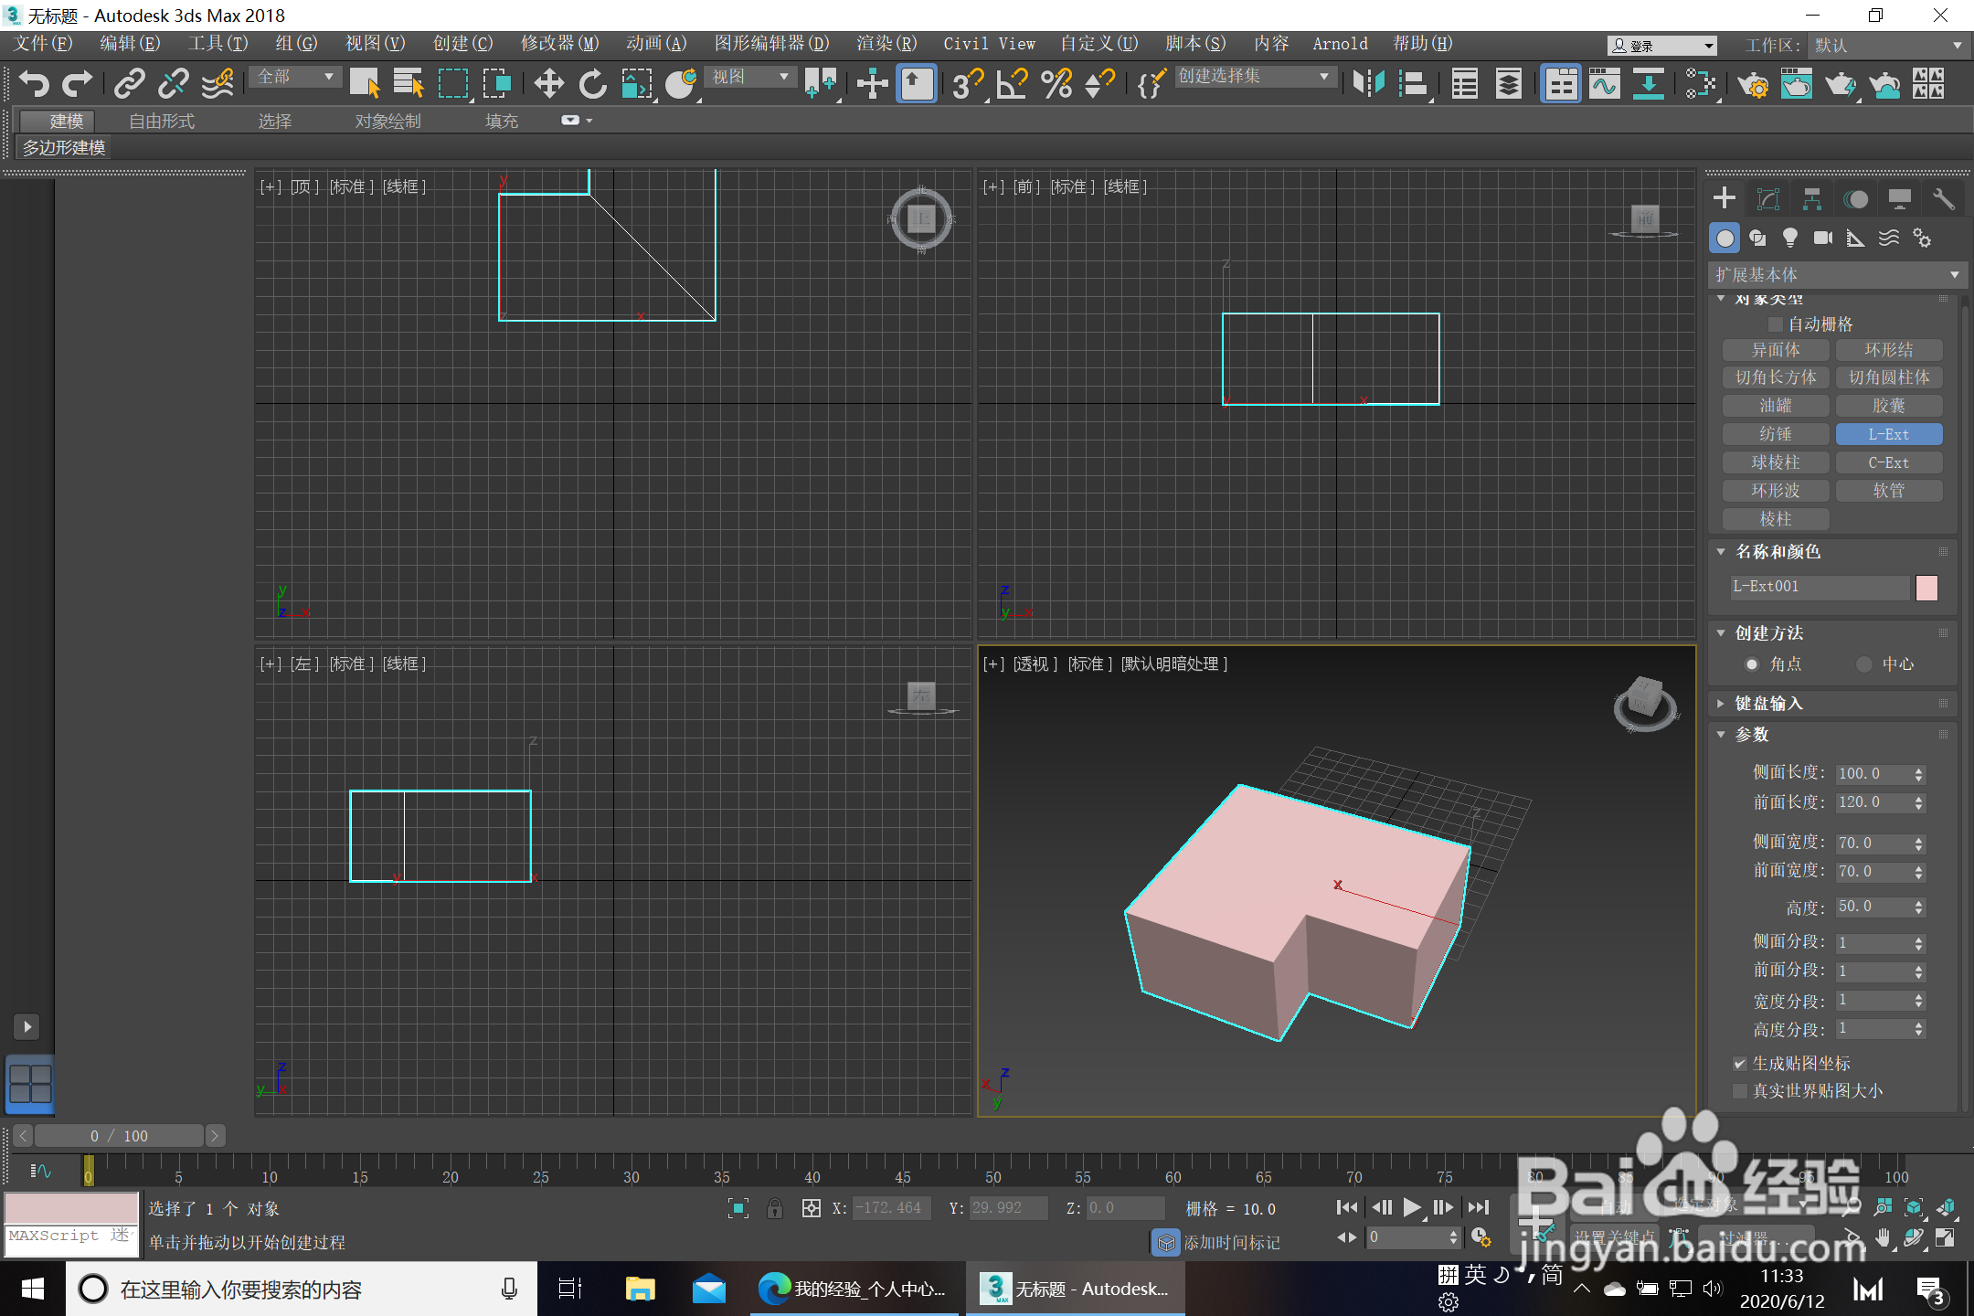Screen dimensions: 1974x1316
Task: Toggle the Ribbon display button
Action: pyautogui.click(x=1561, y=83)
